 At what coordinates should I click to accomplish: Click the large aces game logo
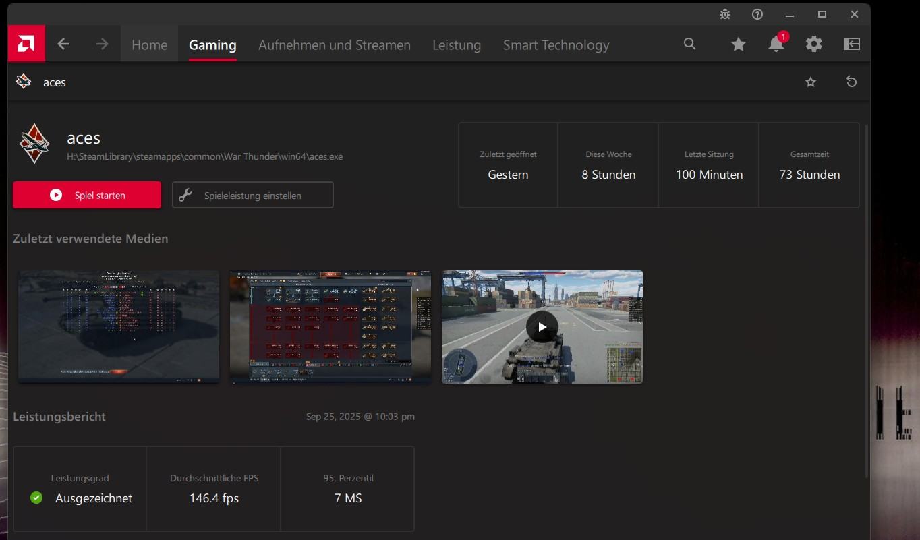(34, 144)
